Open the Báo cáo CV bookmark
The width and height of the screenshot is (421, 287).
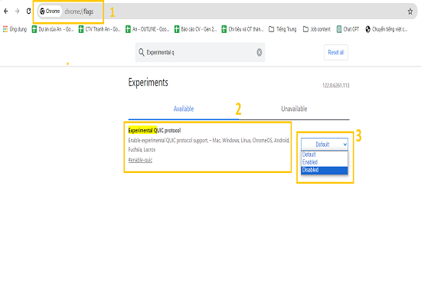195,29
